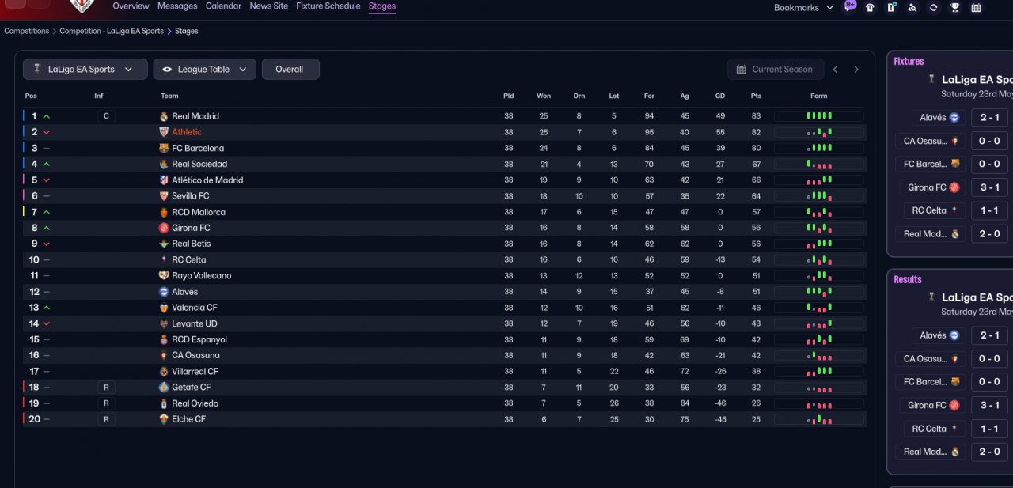Click Competition - LaLiga EA Sports breadcrumb

click(x=112, y=31)
